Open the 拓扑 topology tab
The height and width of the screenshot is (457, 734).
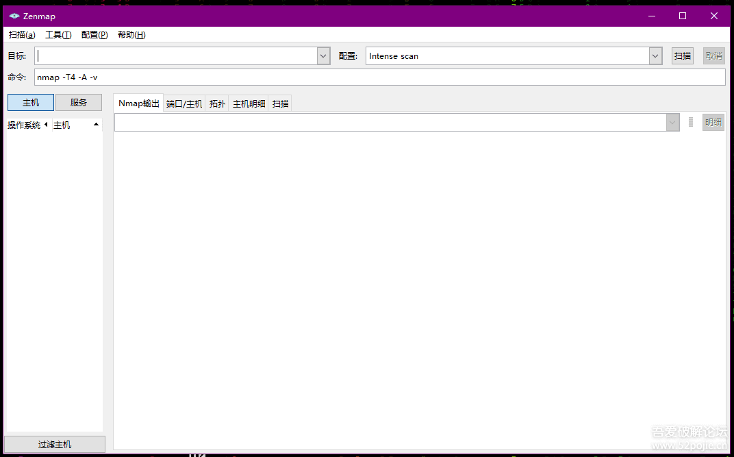(x=217, y=104)
